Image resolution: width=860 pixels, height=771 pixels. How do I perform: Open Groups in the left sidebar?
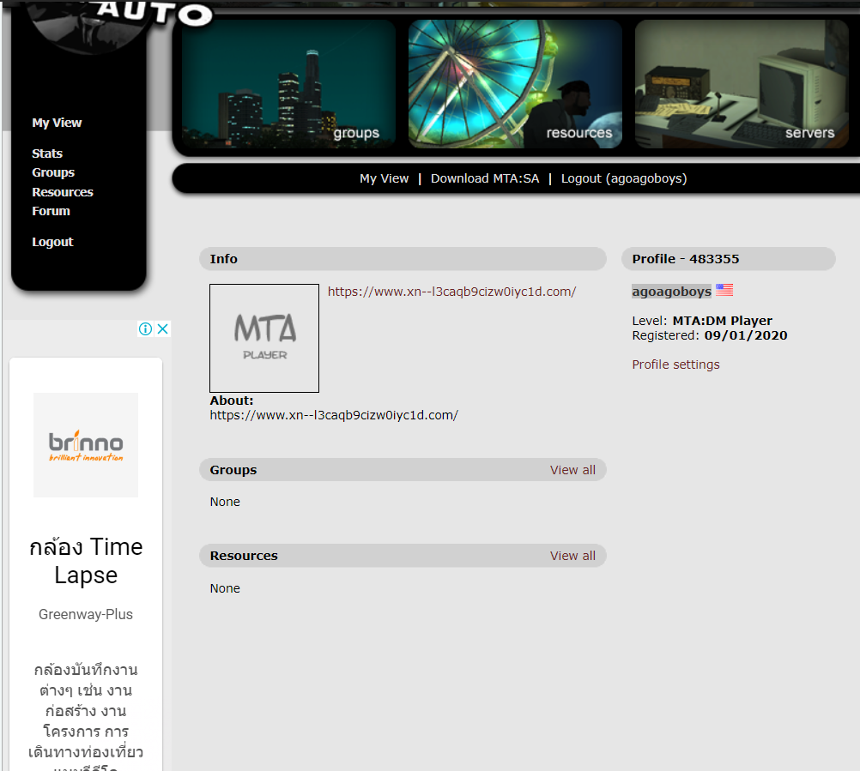click(53, 172)
